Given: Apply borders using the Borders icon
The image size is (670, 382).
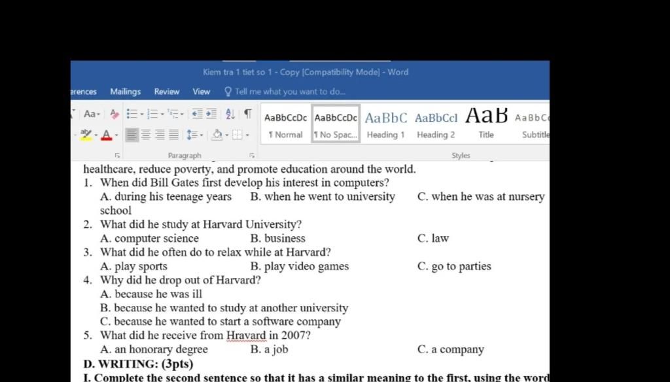Looking at the screenshot, I should click(237, 135).
